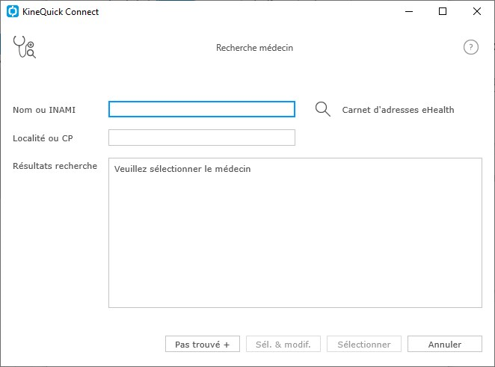Click the Pas trouvé + button
Viewport: 495px width, 367px height.
pyautogui.click(x=203, y=344)
